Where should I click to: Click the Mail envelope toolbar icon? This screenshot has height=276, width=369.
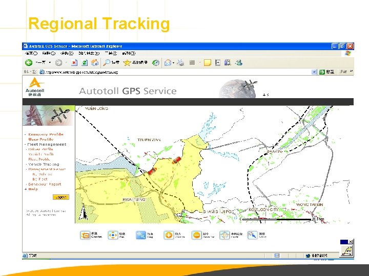(x=168, y=63)
